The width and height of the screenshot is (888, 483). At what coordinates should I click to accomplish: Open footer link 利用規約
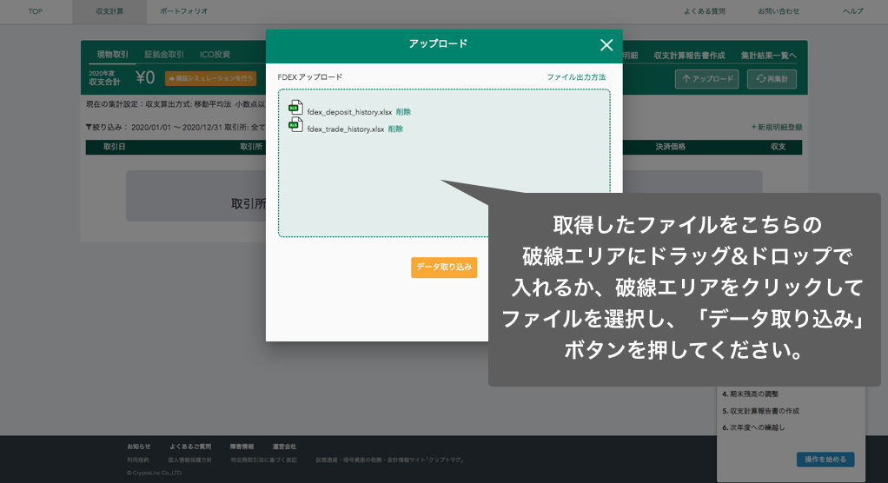point(138,460)
